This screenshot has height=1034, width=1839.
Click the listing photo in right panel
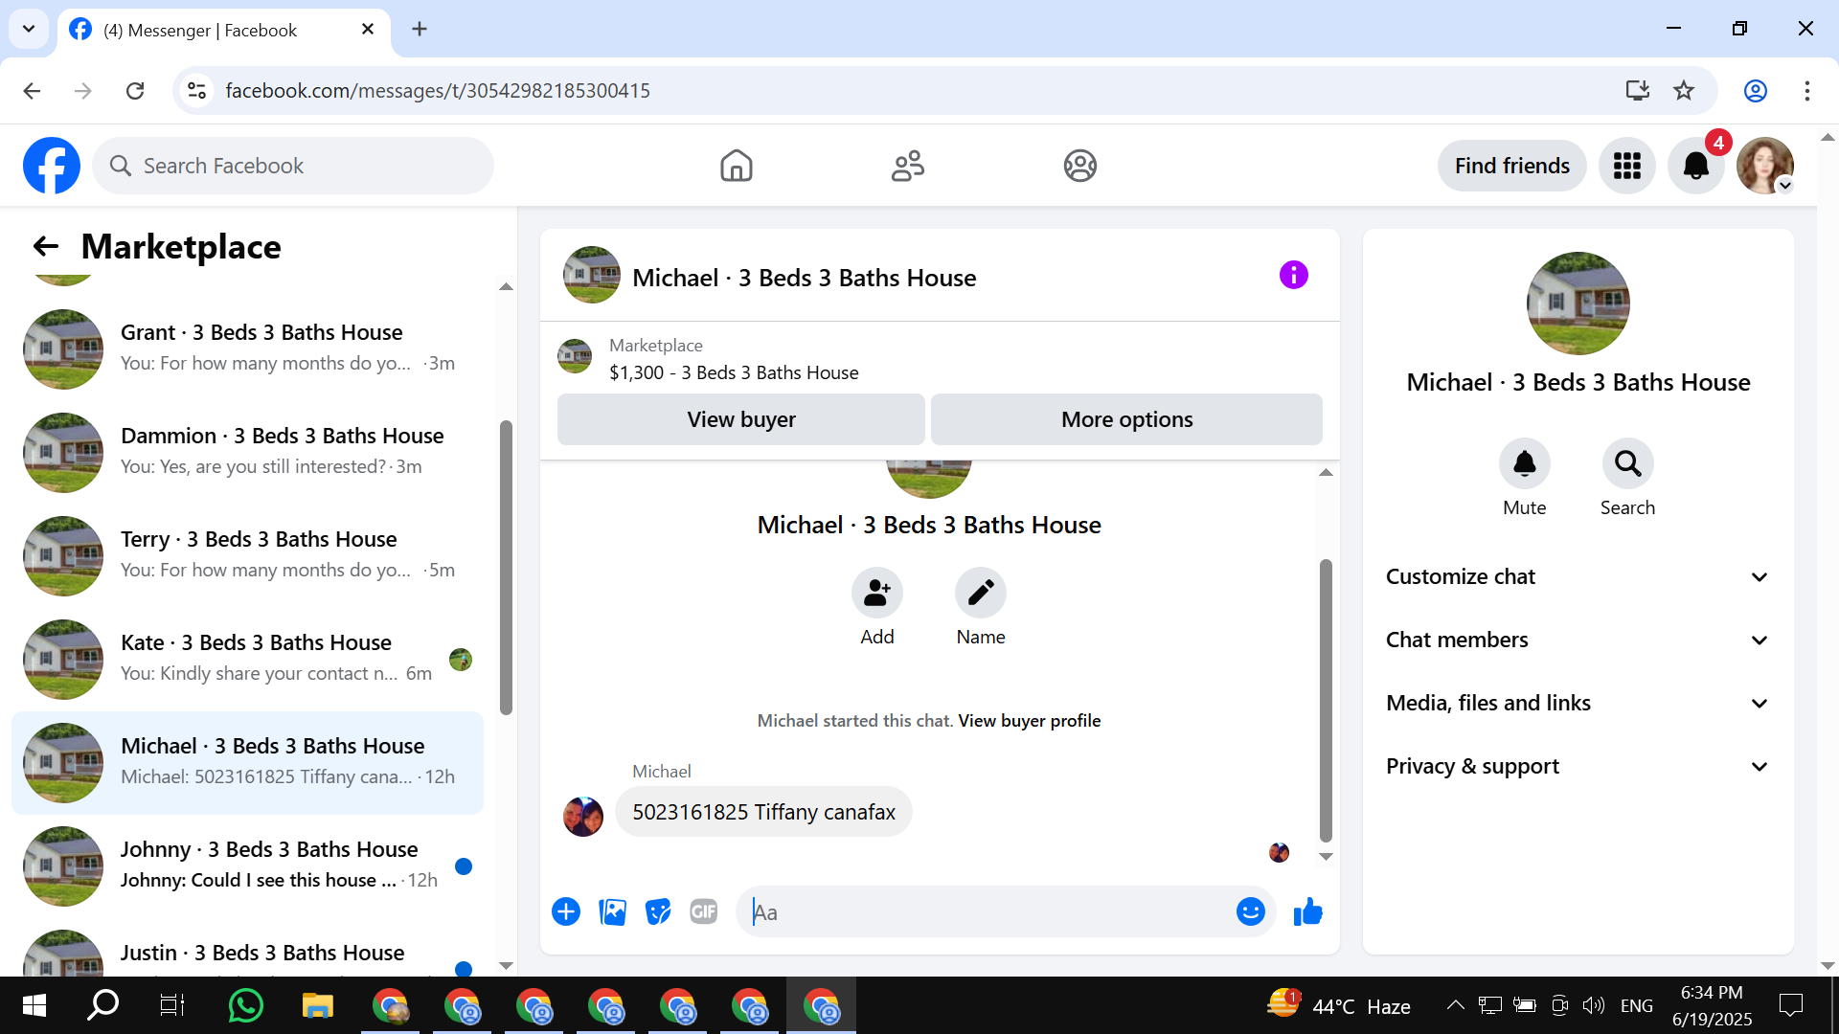point(1578,303)
